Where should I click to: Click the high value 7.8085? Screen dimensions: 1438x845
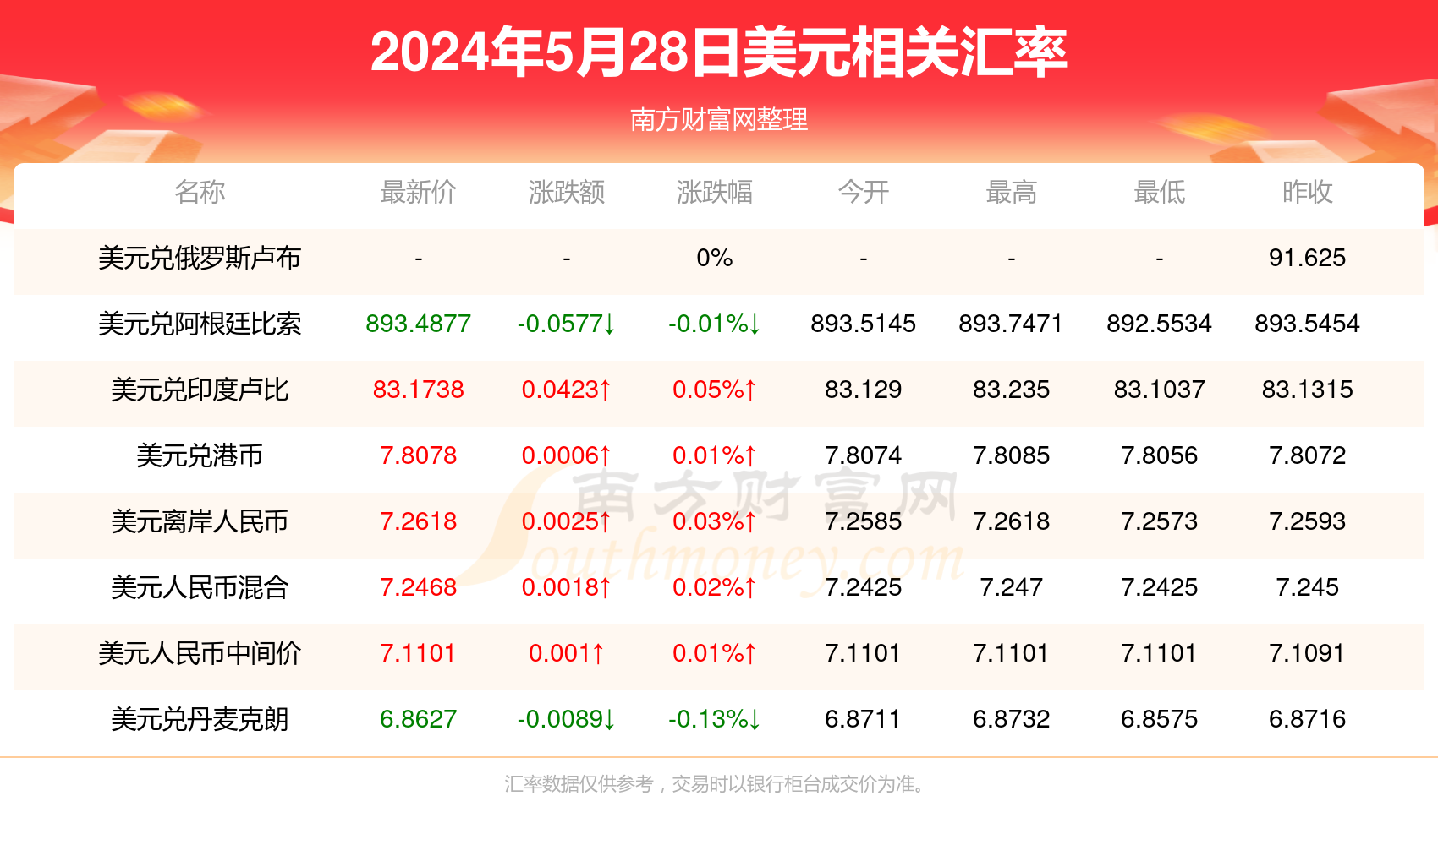point(1011,455)
